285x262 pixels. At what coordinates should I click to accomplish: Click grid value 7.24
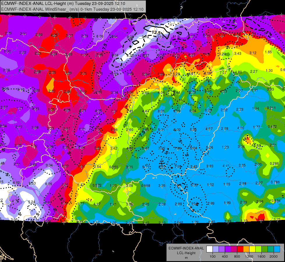tap(65, 185)
